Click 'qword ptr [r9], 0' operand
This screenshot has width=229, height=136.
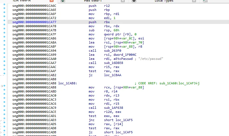tap(120, 34)
